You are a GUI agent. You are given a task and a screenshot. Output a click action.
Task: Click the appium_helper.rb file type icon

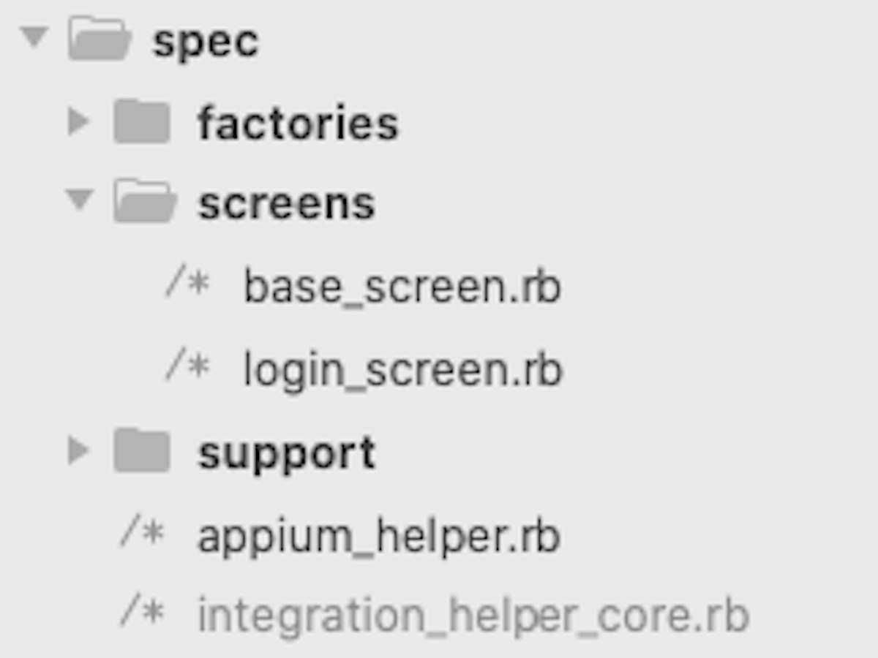click(142, 532)
